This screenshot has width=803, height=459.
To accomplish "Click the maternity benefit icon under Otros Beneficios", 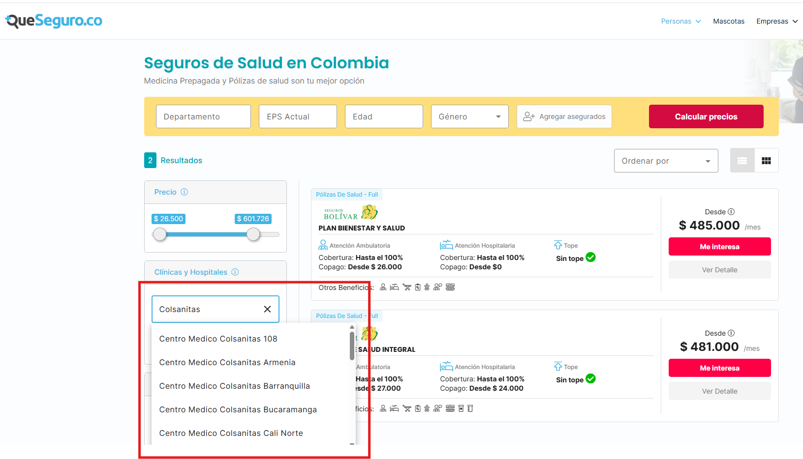I will pyautogui.click(x=426, y=287).
